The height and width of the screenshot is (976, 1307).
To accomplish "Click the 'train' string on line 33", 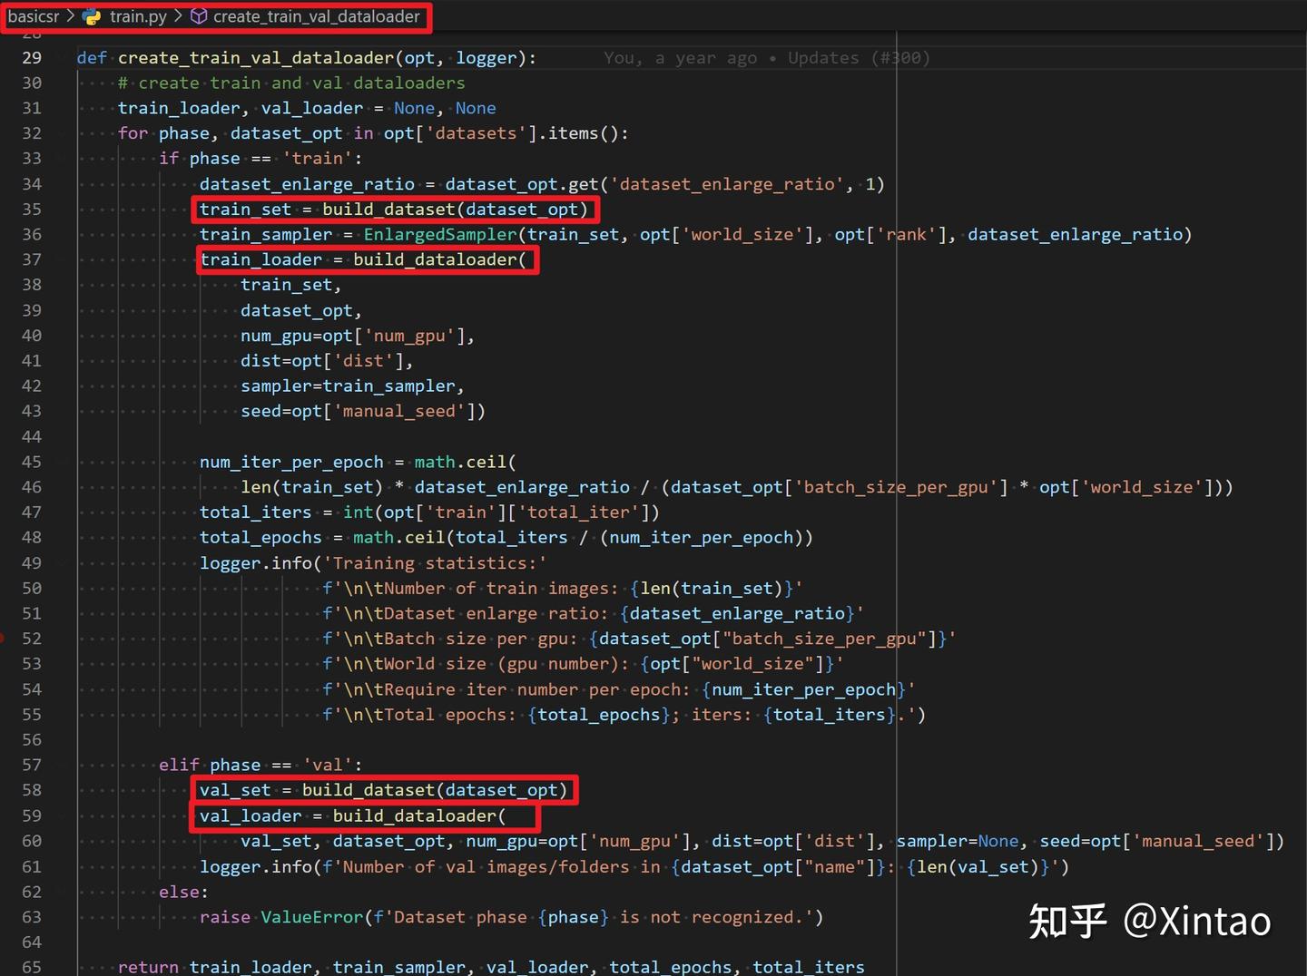I will 318,159.
